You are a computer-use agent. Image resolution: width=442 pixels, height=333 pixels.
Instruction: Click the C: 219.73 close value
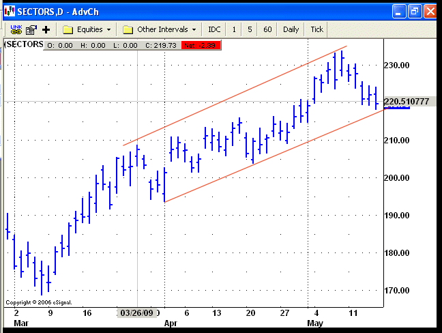point(161,46)
